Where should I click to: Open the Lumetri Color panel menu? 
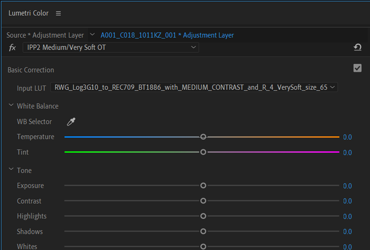click(58, 13)
